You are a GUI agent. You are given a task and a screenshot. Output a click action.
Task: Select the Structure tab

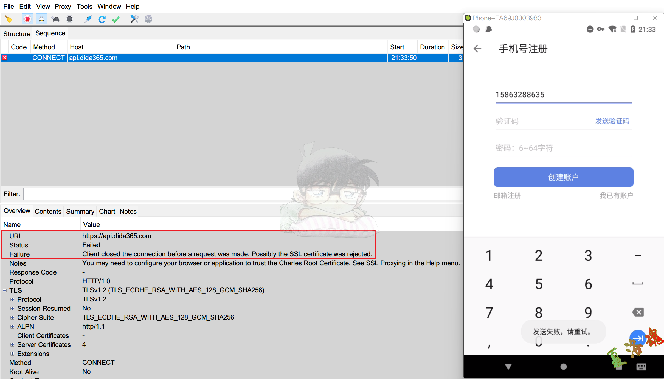tap(17, 34)
